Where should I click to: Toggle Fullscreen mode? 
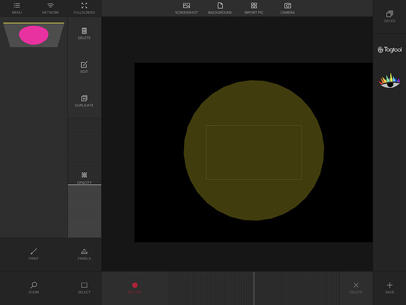click(84, 8)
